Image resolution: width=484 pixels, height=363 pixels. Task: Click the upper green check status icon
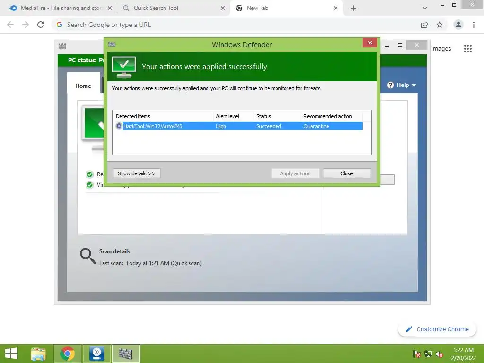89,174
